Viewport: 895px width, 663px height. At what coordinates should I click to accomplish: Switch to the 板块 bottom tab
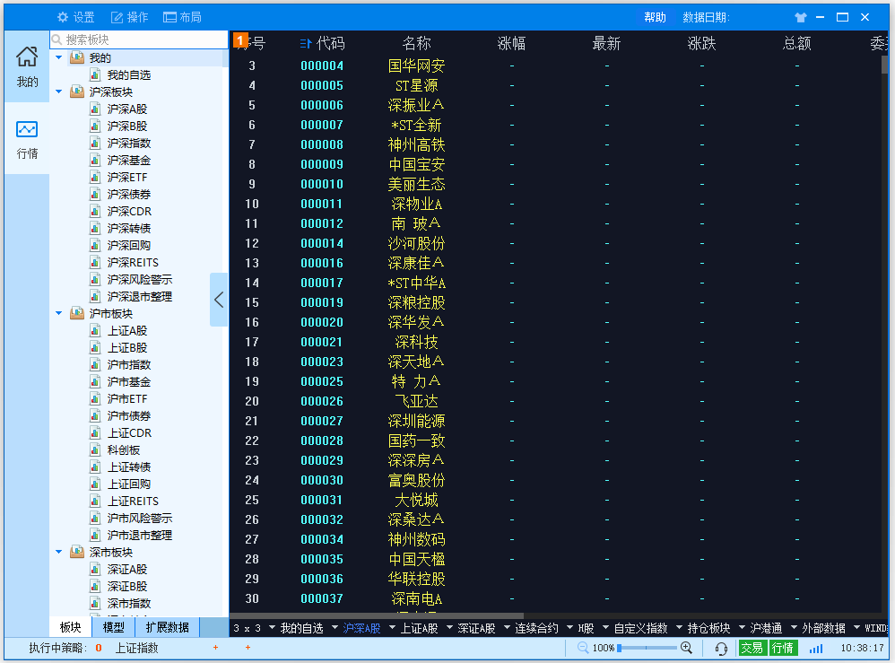click(x=70, y=628)
